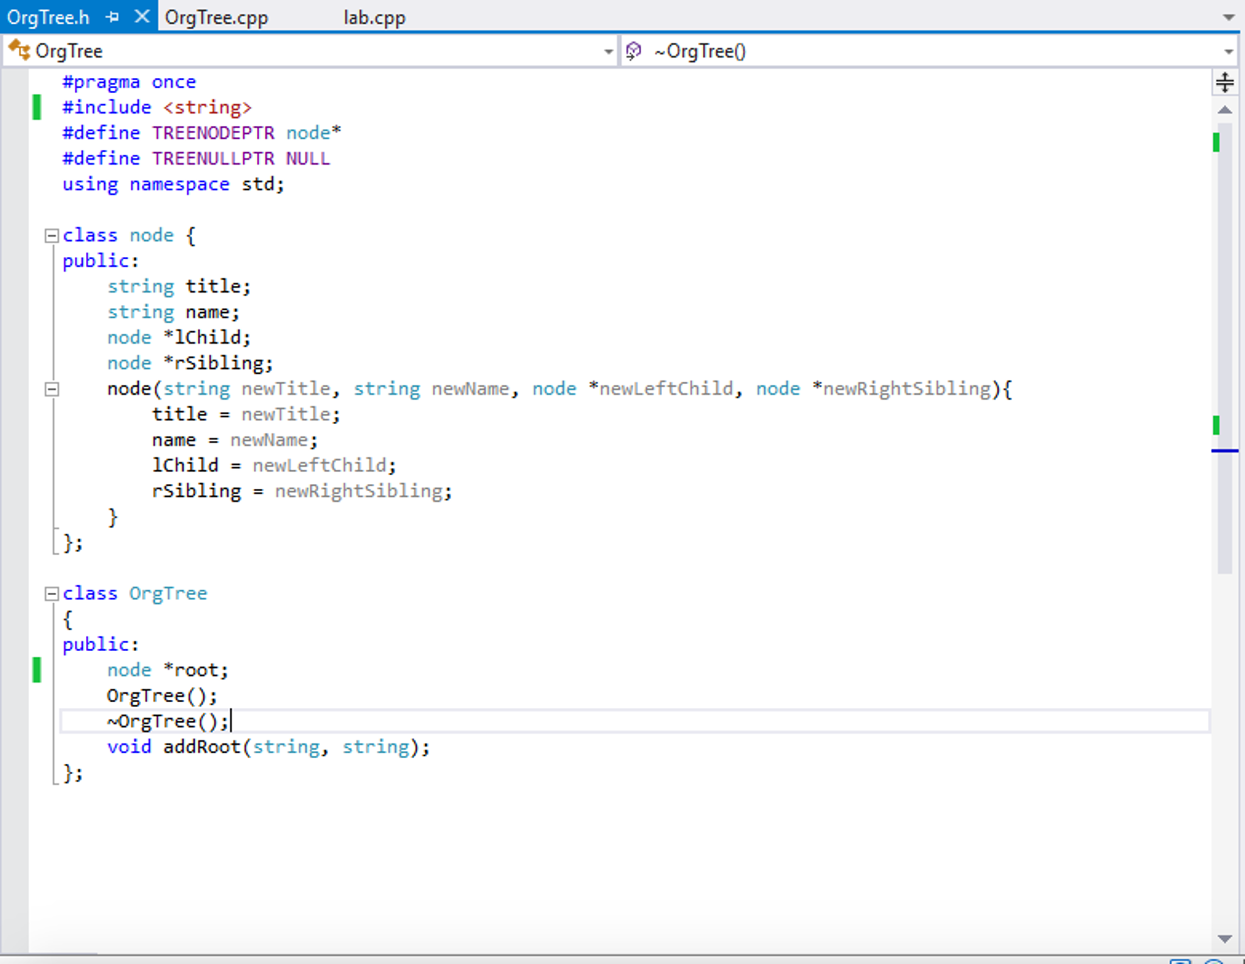Click the ~OrgTree() method icon in navigation bar
The height and width of the screenshot is (964, 1245).
[633, 51]
